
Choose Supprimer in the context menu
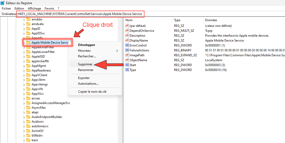[x=85, y=64]
